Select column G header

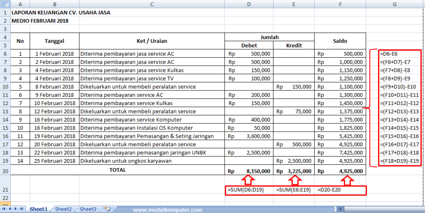[394, 4]
